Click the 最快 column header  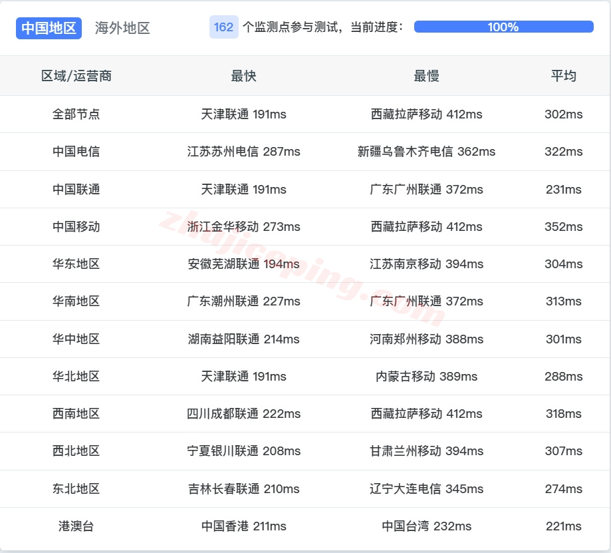click(x=243, y=76)
